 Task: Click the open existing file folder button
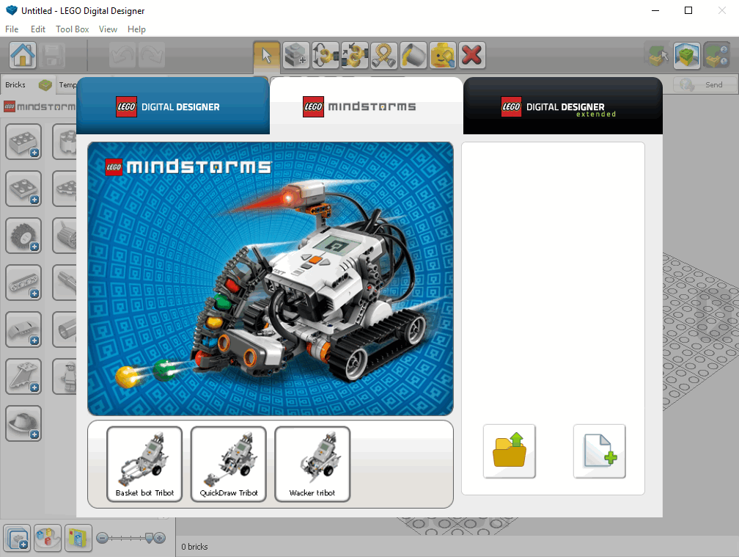pyautogui.click(x=509, y=451)
